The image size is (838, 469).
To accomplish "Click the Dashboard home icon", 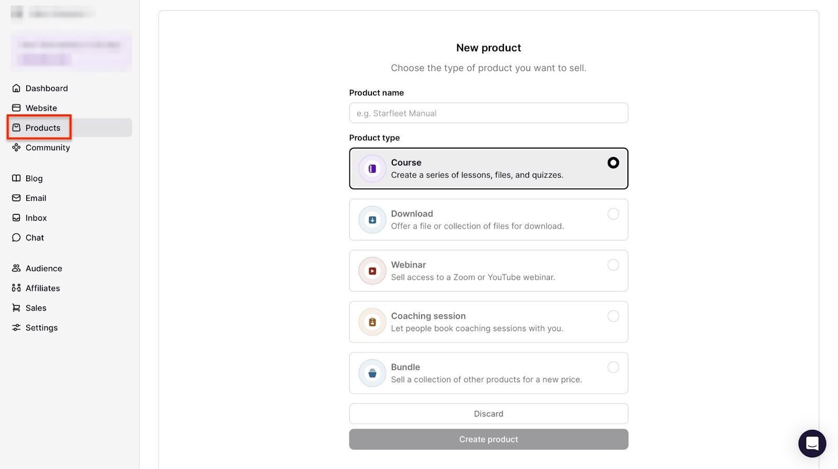I will tap(16, 88).
